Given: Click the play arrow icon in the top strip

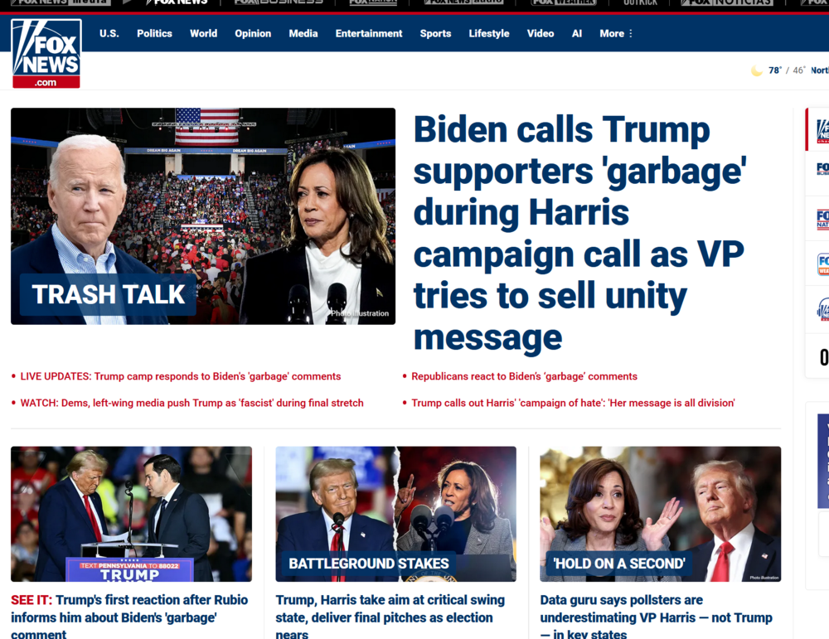Looking at the screenshot, I should pos(126,3).
